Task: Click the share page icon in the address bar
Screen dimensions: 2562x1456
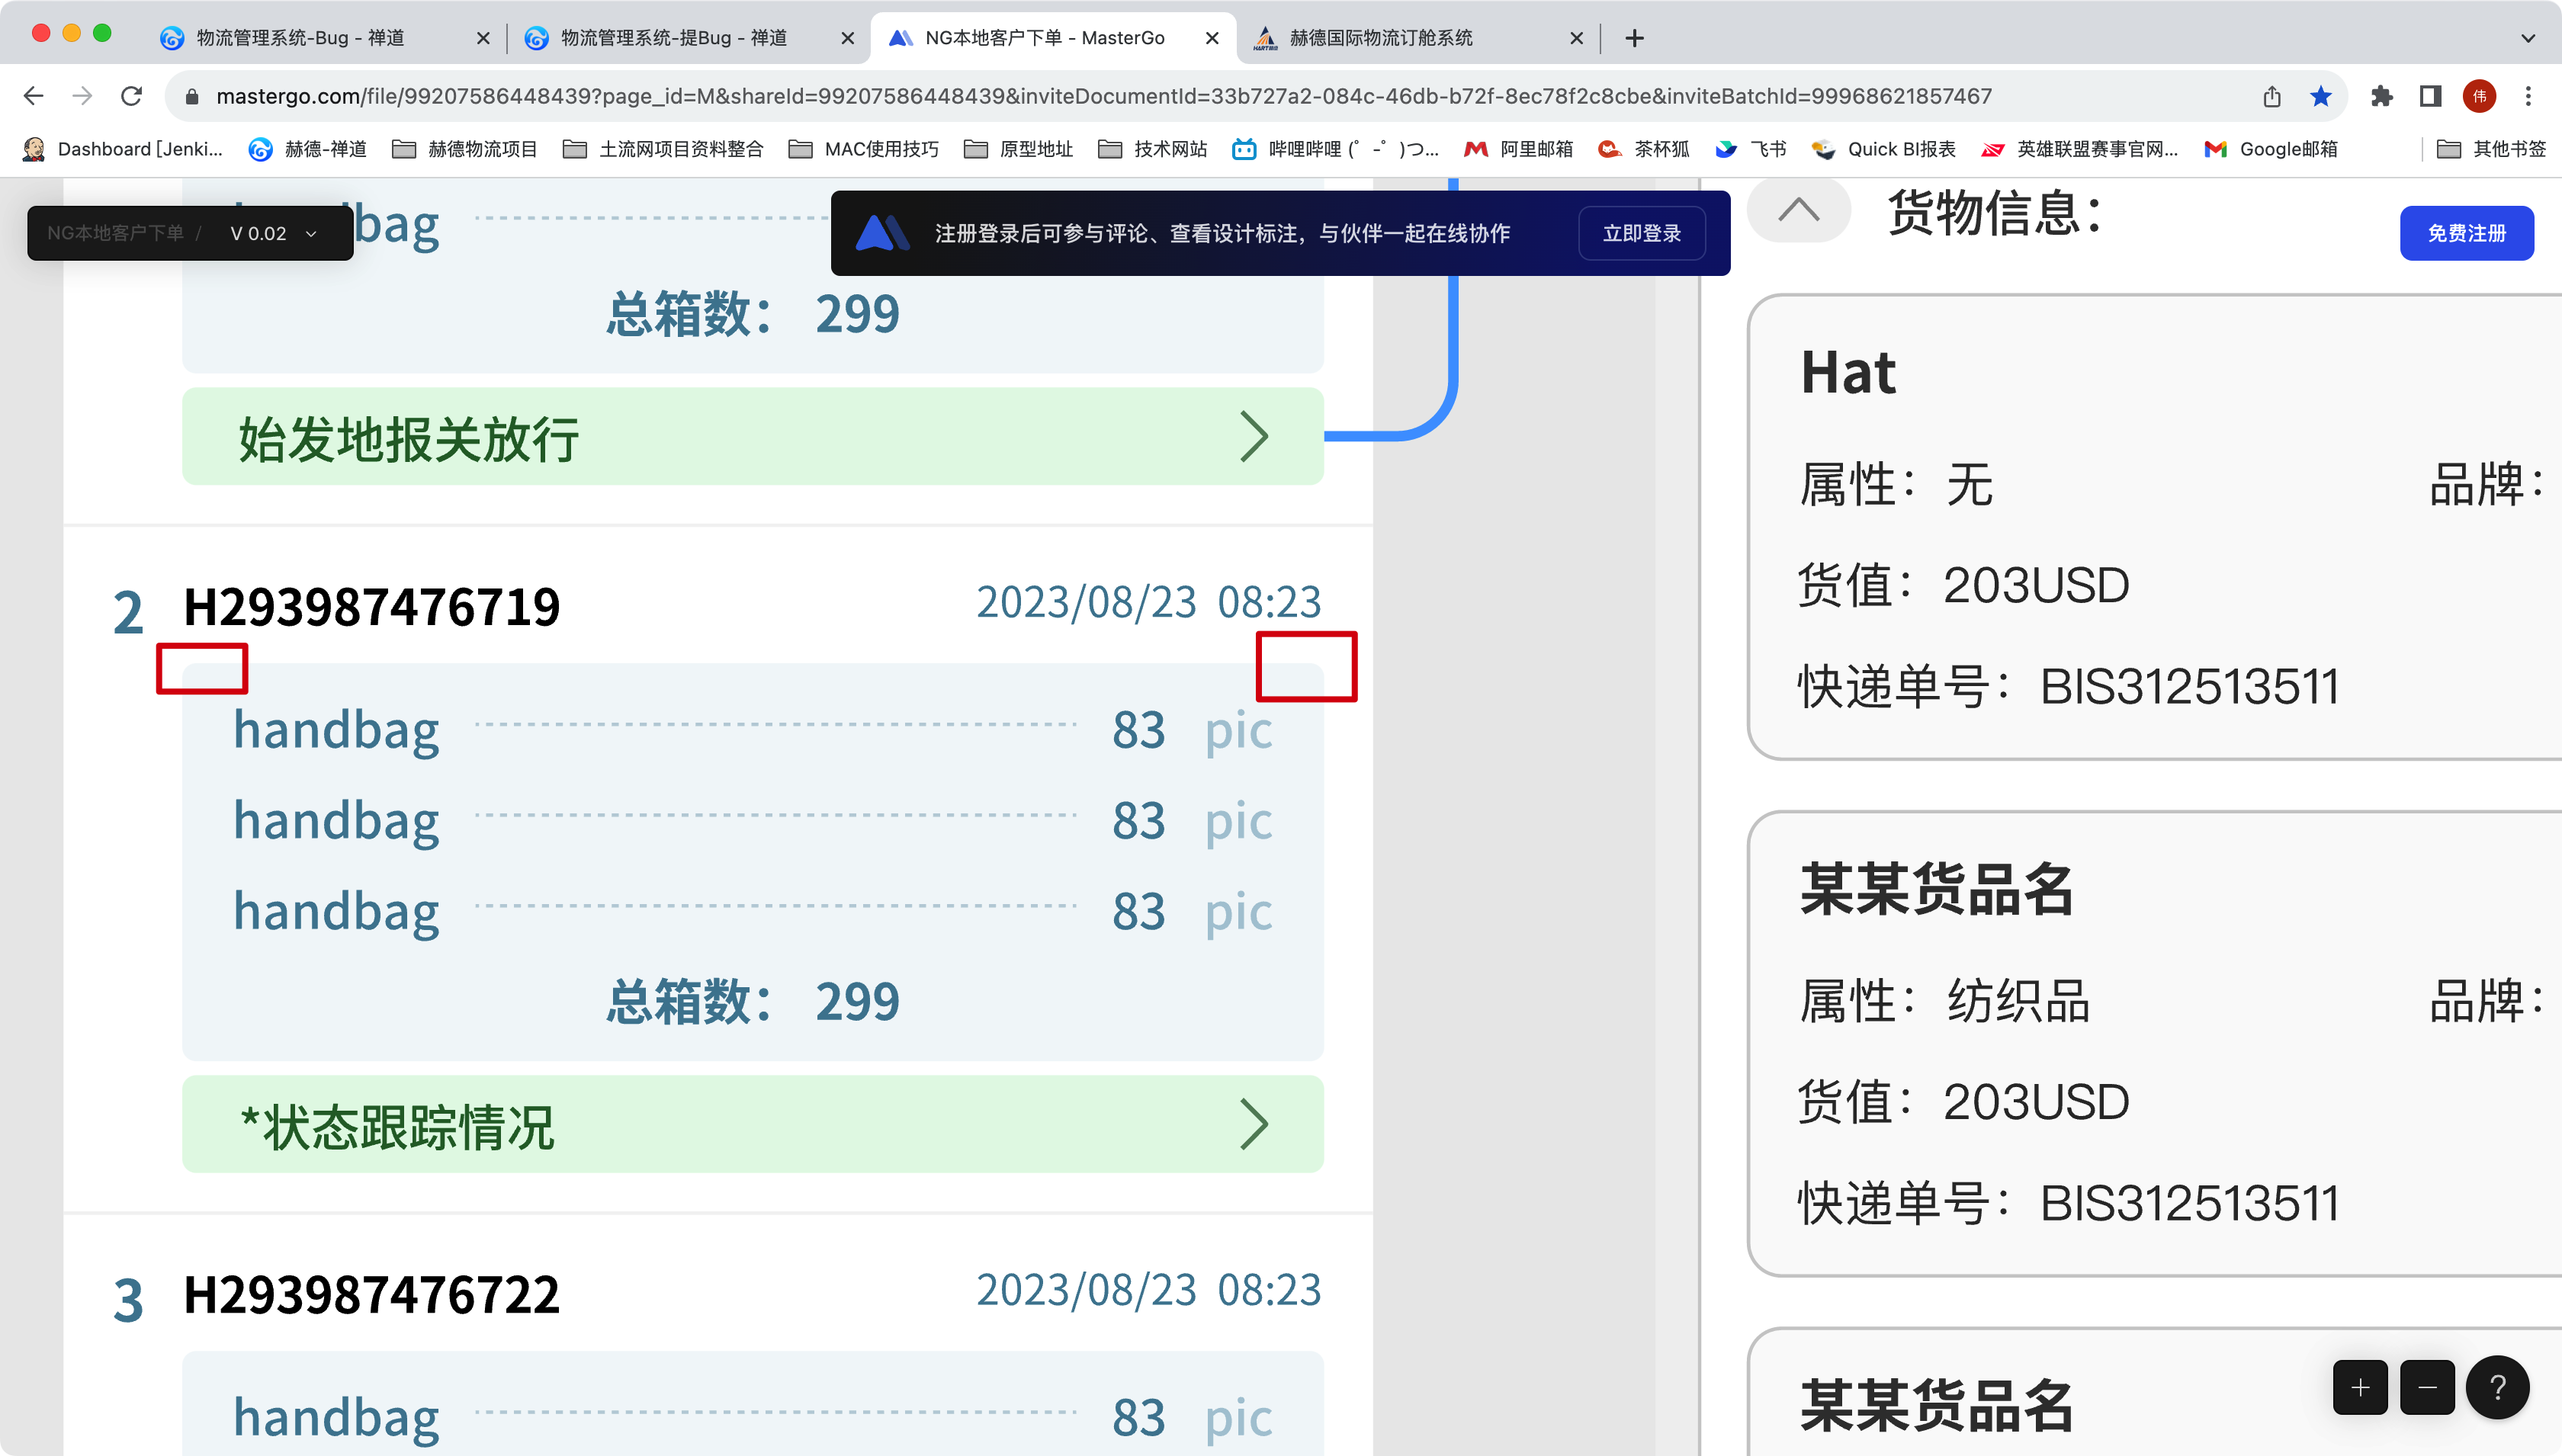Action: [2272, 96]
